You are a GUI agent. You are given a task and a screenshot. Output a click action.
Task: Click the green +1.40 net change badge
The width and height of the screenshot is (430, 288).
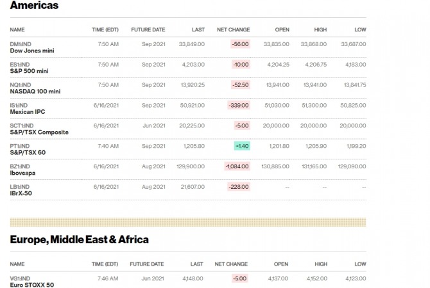(242, 146)
